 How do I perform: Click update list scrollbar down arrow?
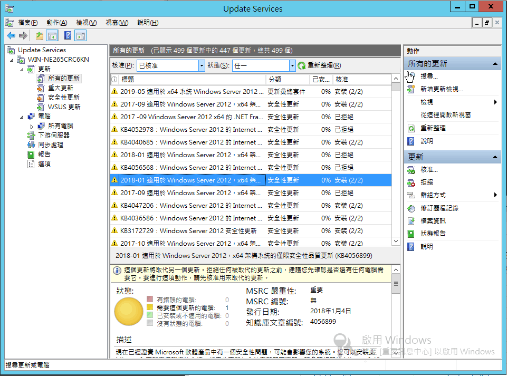[x=396, y=241]
